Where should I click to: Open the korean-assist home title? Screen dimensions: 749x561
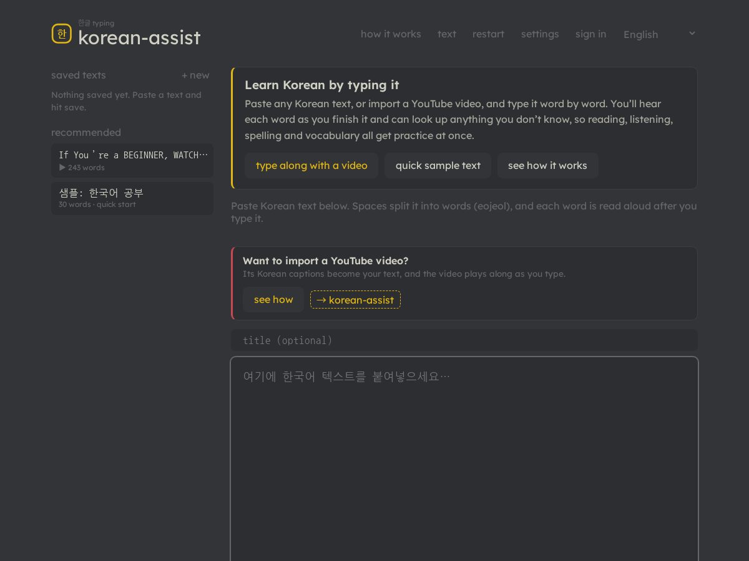[139, 38]
